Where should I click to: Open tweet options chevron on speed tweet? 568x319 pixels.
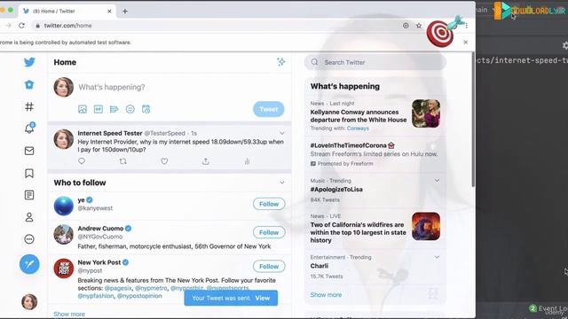(x=282, y=134)
